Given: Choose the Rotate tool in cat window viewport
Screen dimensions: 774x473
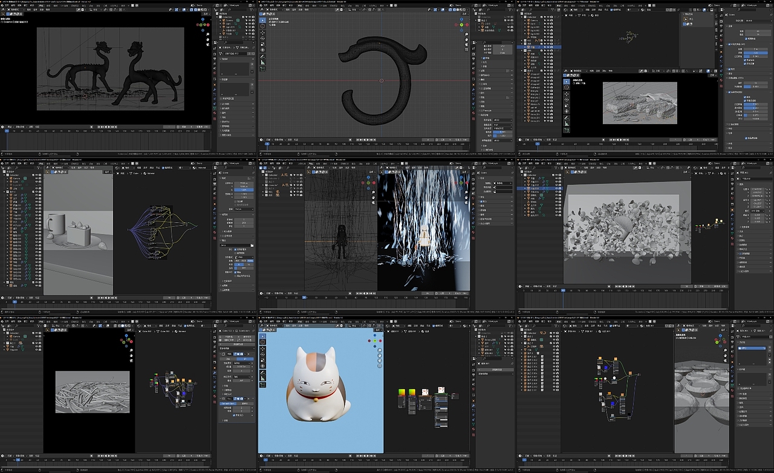Looking at the screenshot, I should (x=262, y=356).
